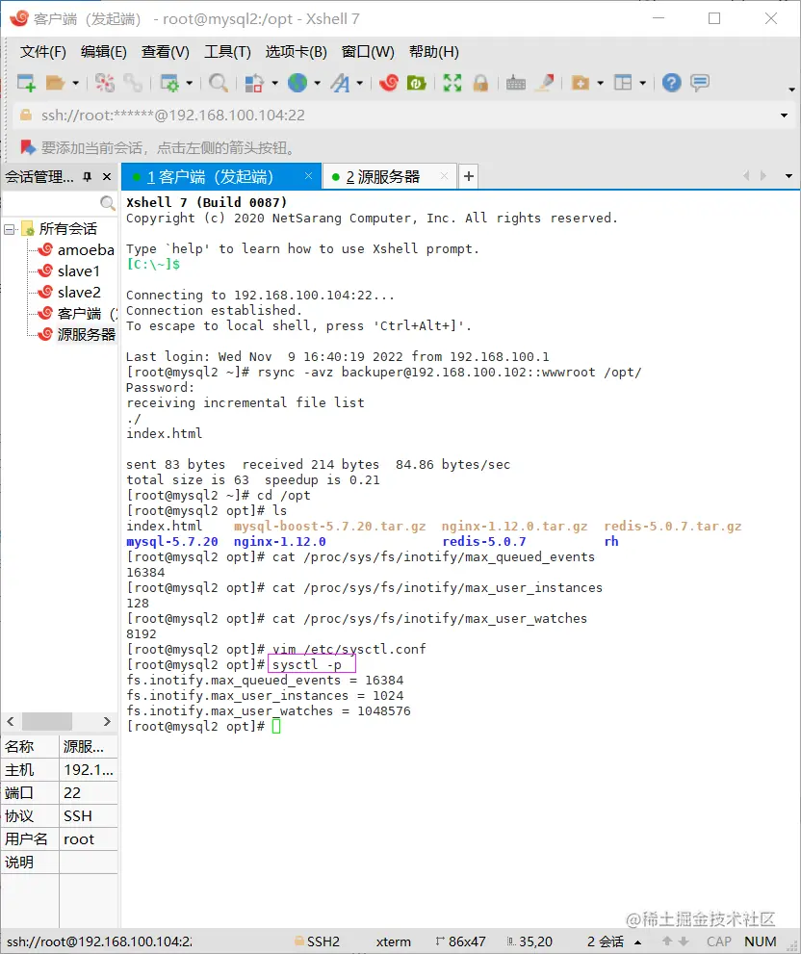Pin the 会话管理 panel
This screenshot has height=954, width=801.
click(87, 177)
